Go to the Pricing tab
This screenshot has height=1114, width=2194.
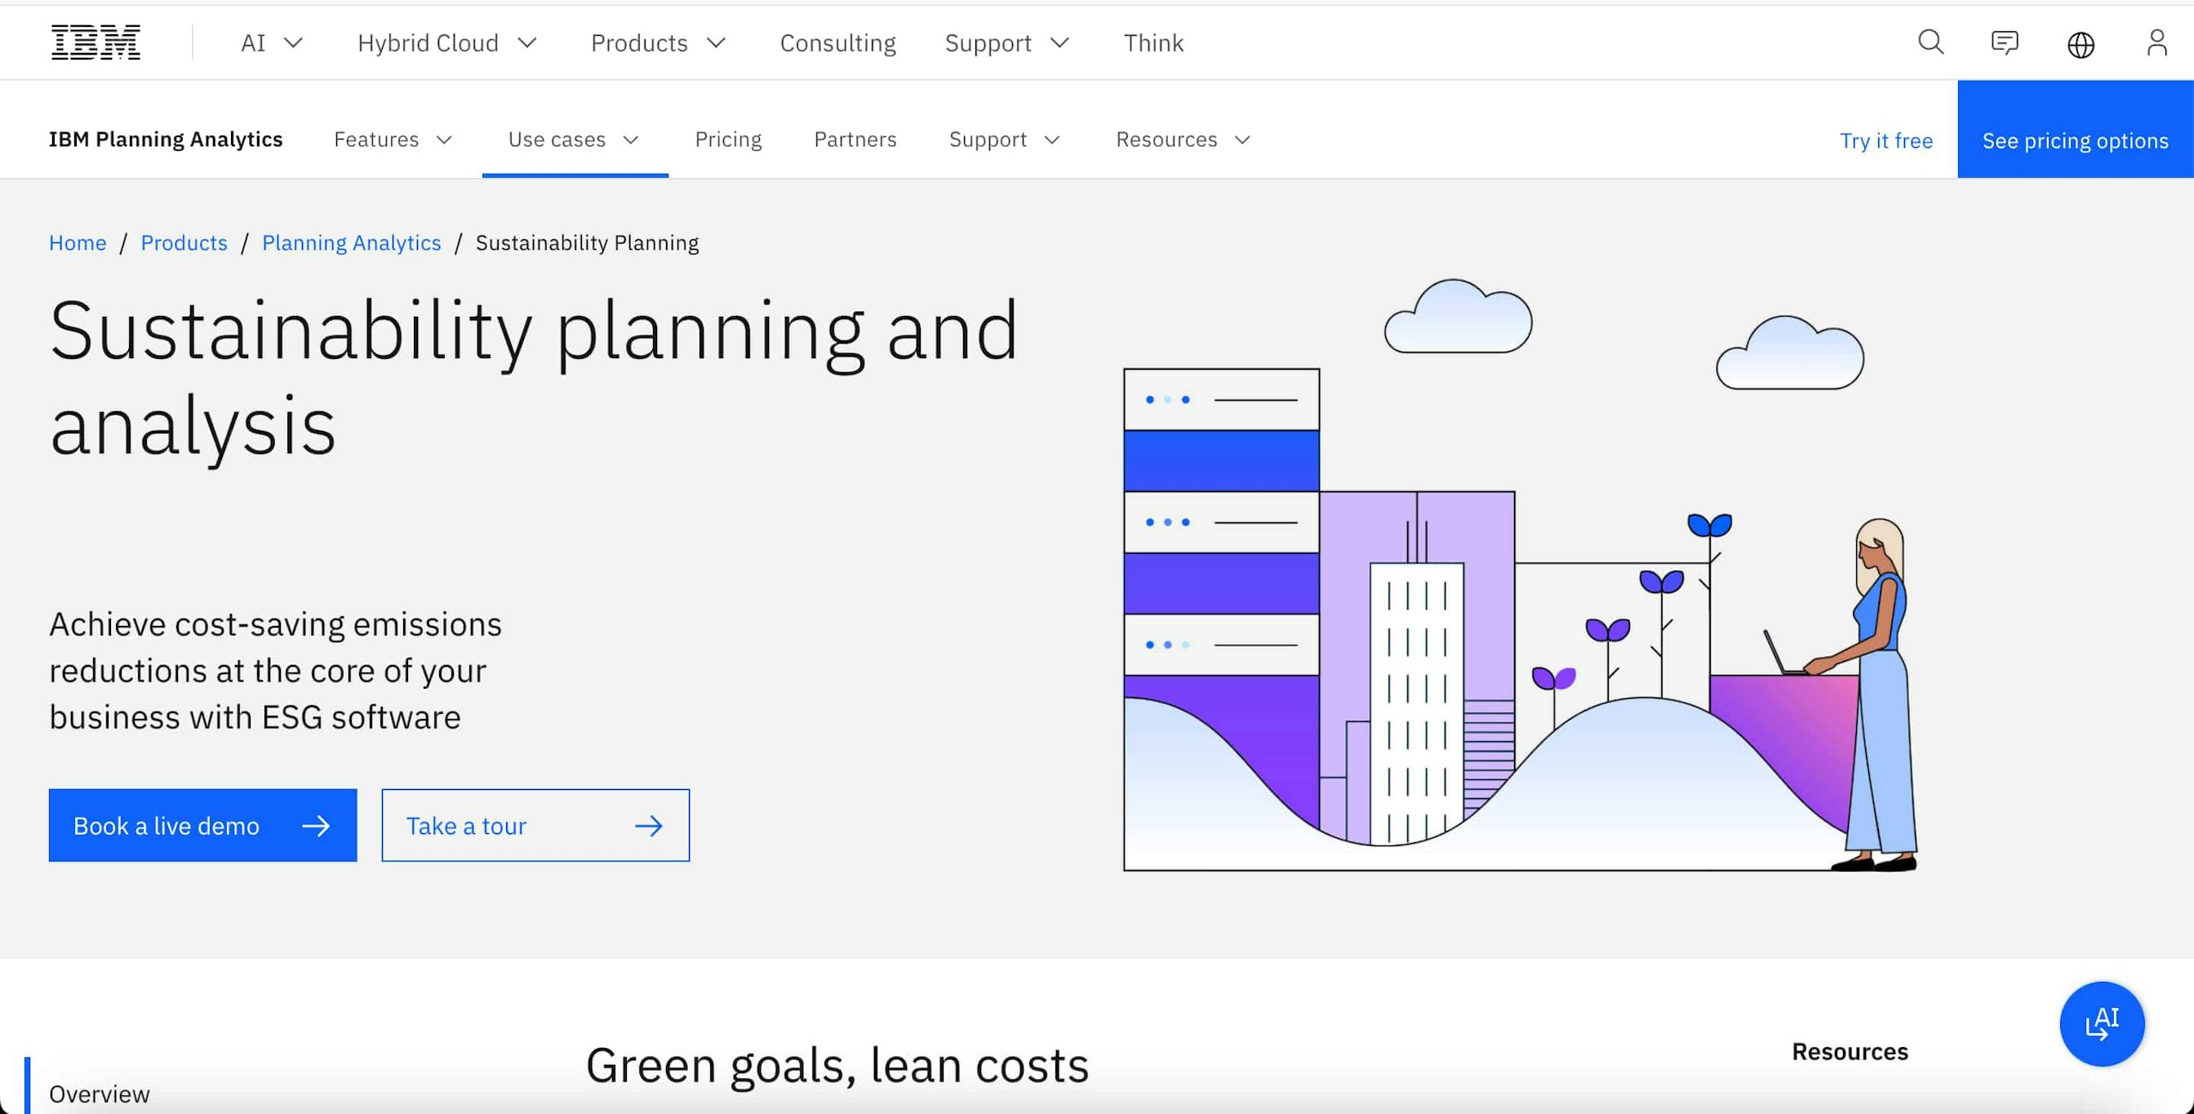coord(727,140)
